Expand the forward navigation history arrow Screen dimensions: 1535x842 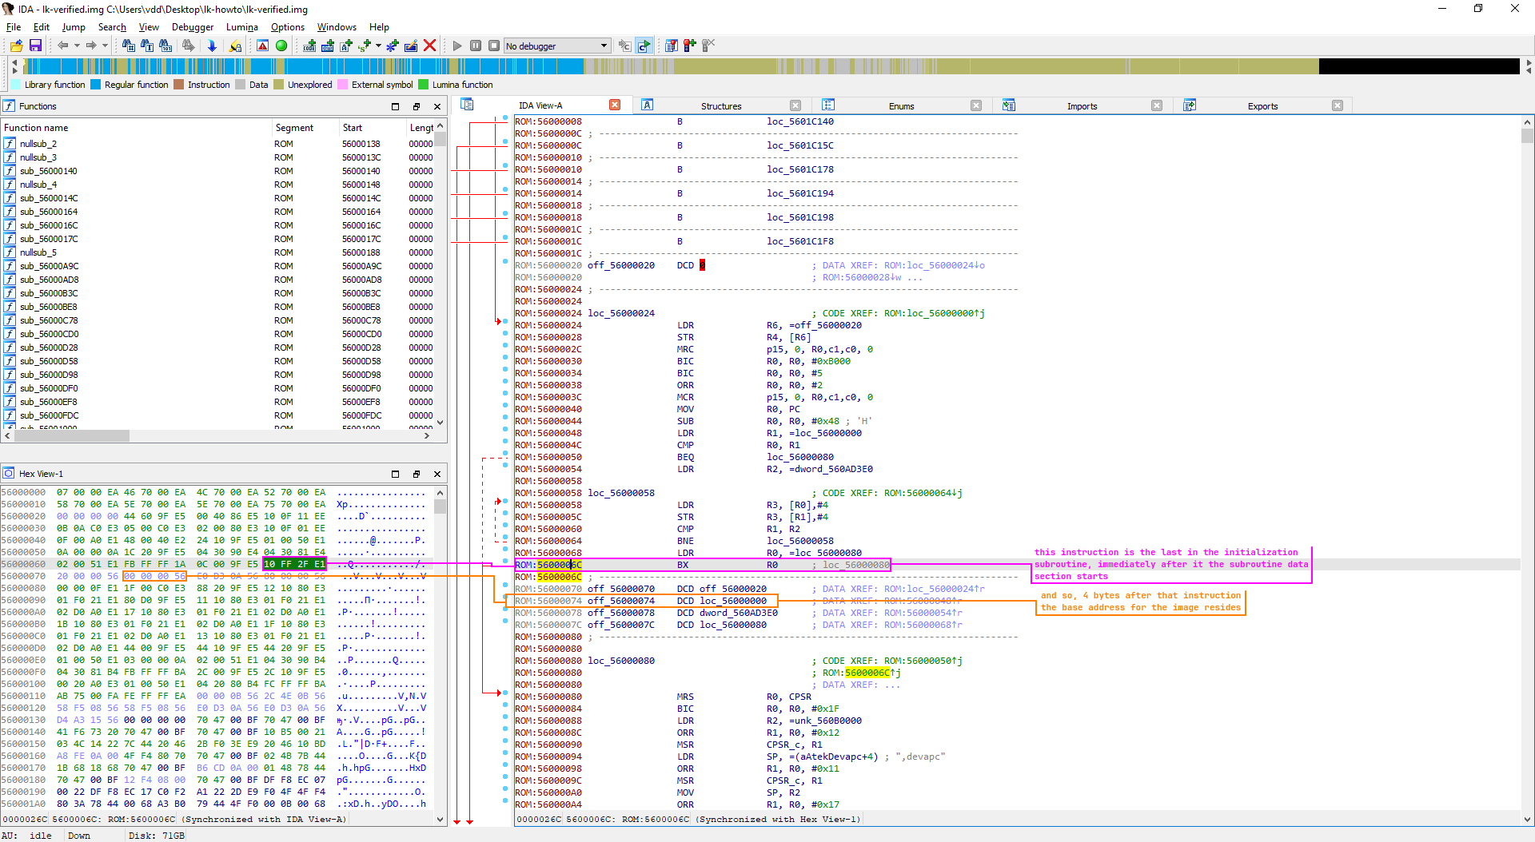point(105,46)
